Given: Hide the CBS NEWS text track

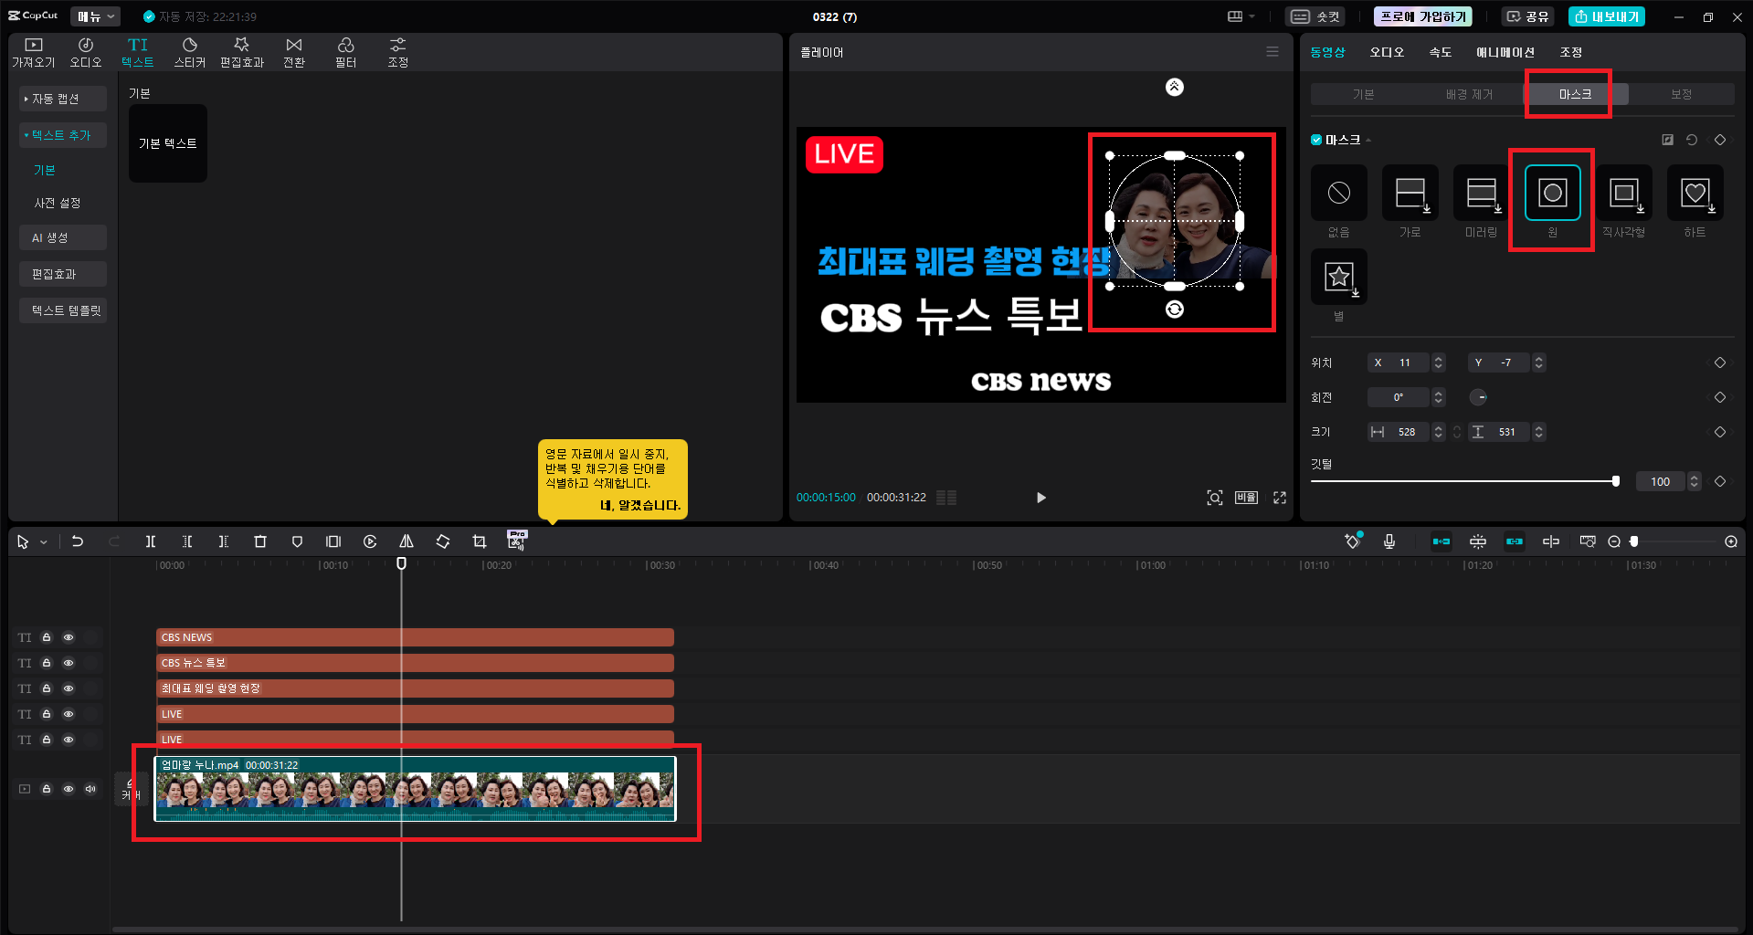Looking at the screenshot, I should tap(69, 637).
